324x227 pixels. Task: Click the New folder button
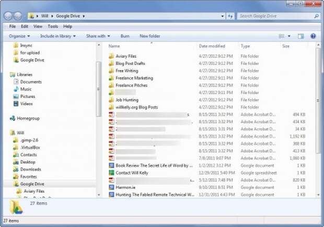[150, 36]
